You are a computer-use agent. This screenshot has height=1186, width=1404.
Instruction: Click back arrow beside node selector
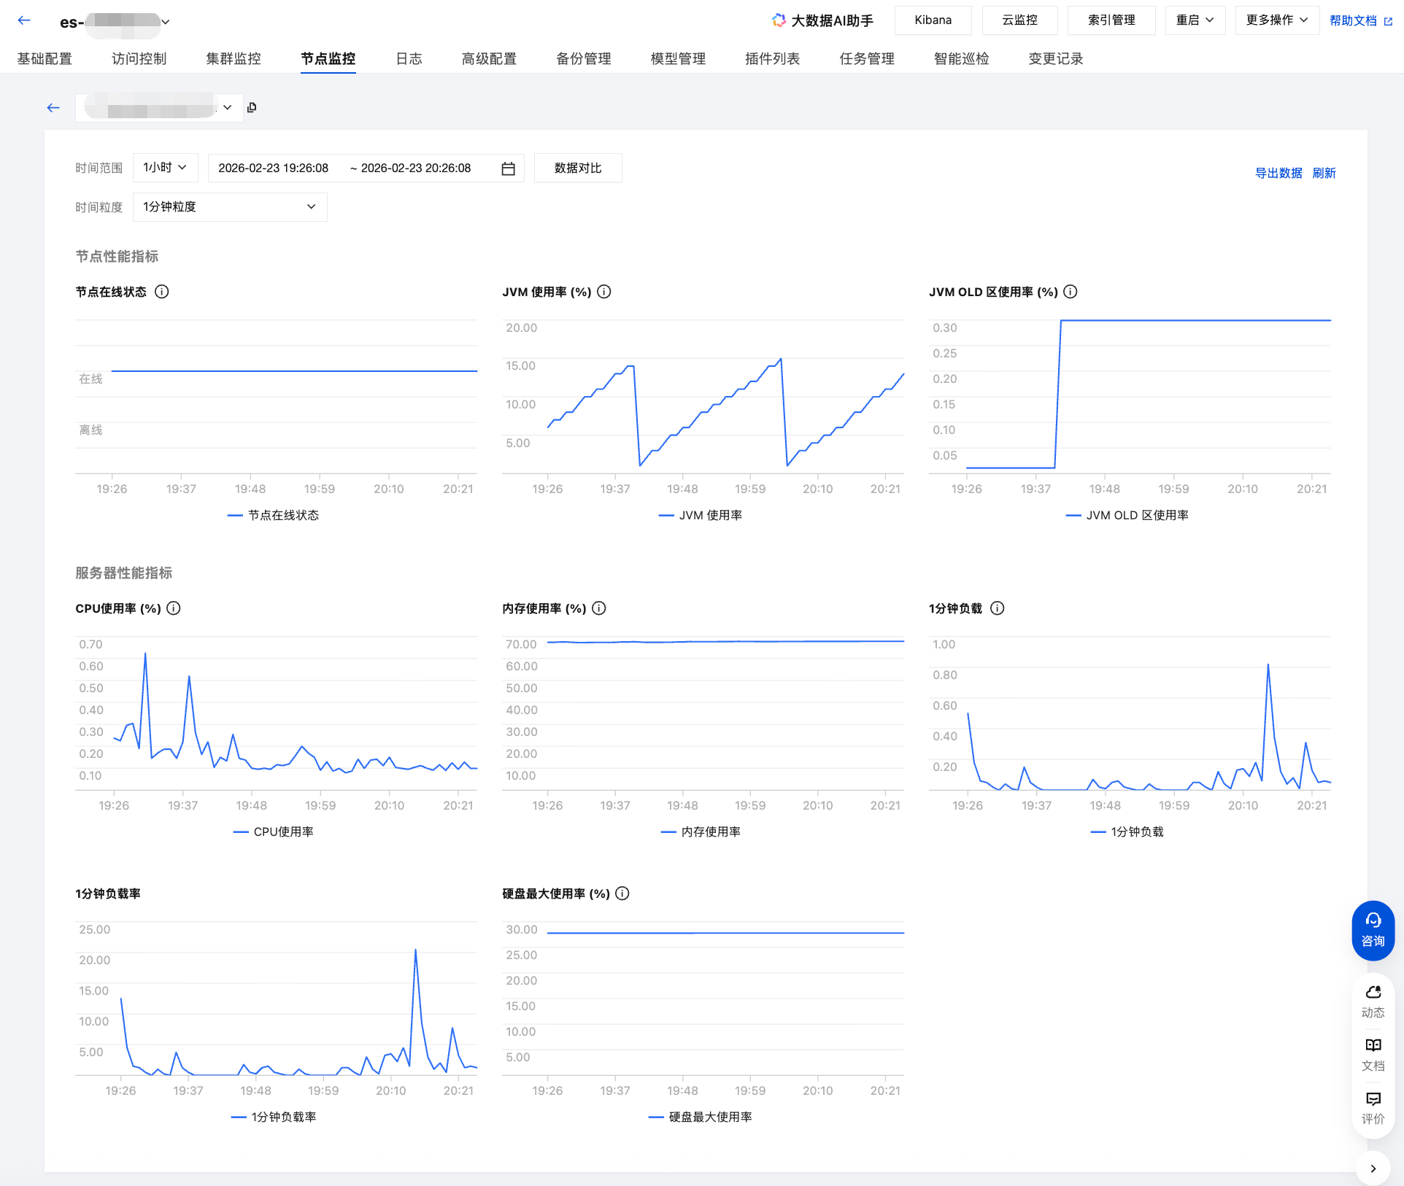click(x=53, y=108)
